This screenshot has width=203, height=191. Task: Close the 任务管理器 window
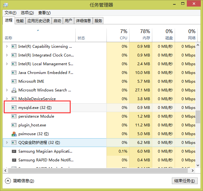coord(194,4)
